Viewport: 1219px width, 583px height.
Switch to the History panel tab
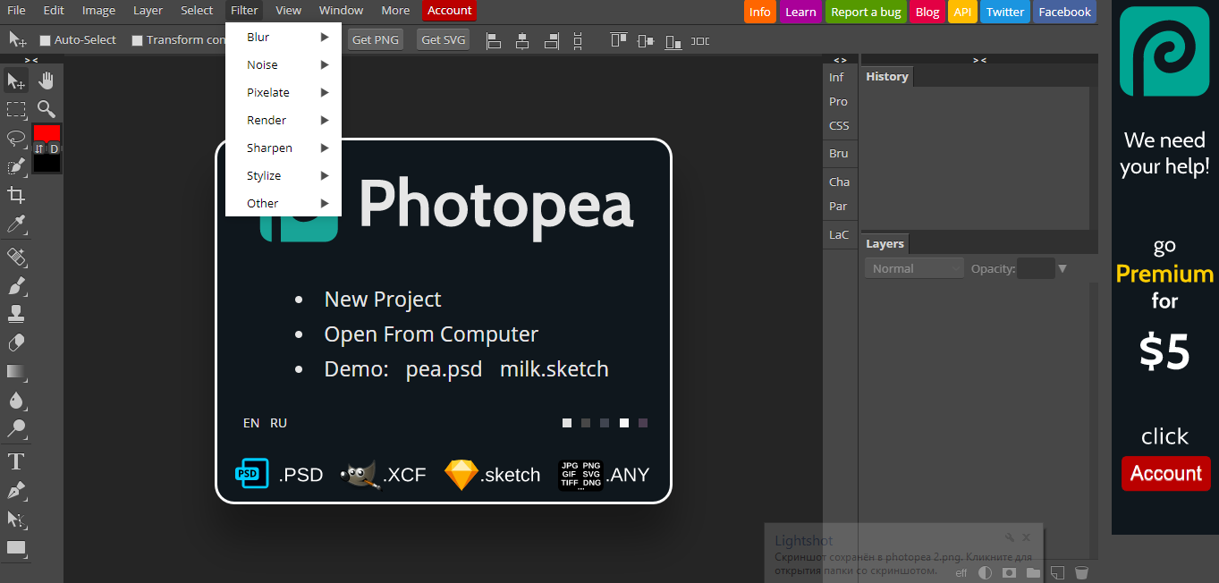pyautogui.click(x=886, y=77)
